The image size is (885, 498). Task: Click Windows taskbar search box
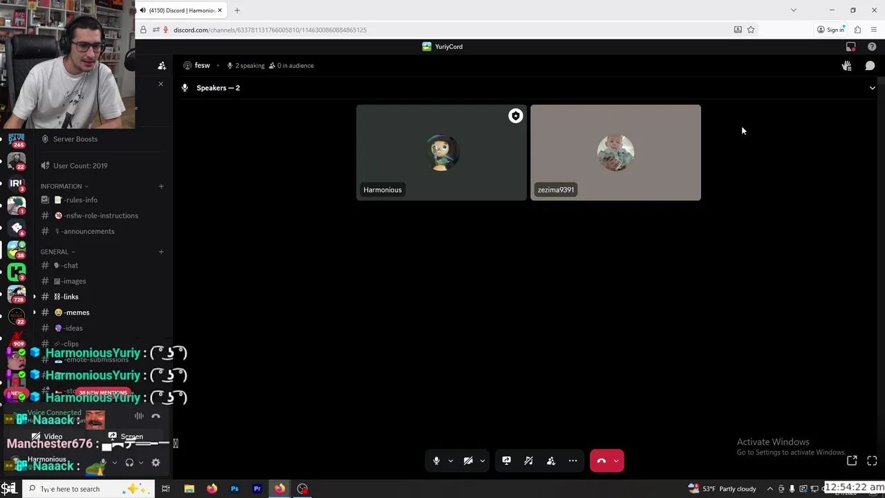(90, 489)
